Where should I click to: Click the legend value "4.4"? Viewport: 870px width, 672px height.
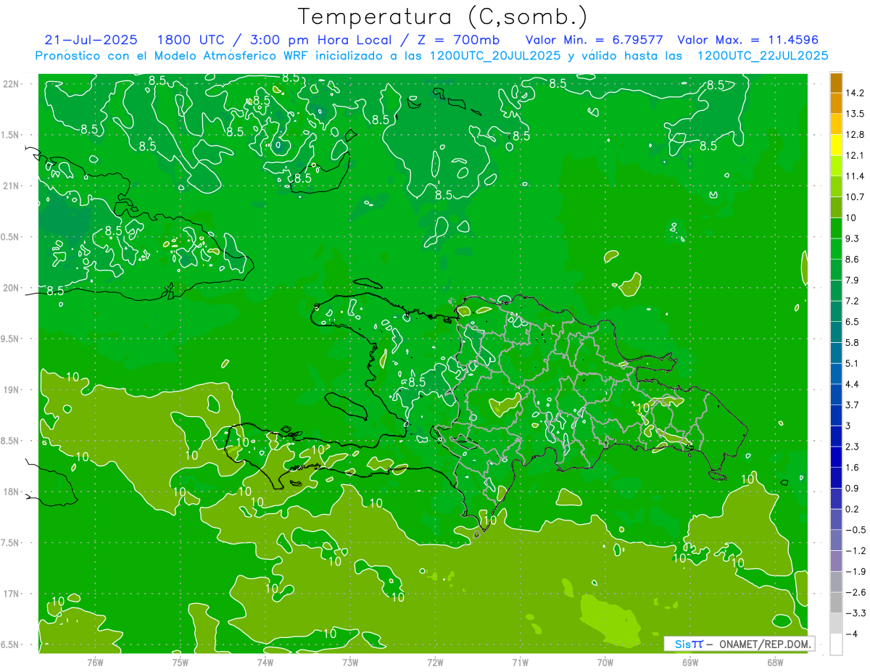click(853, 384)
